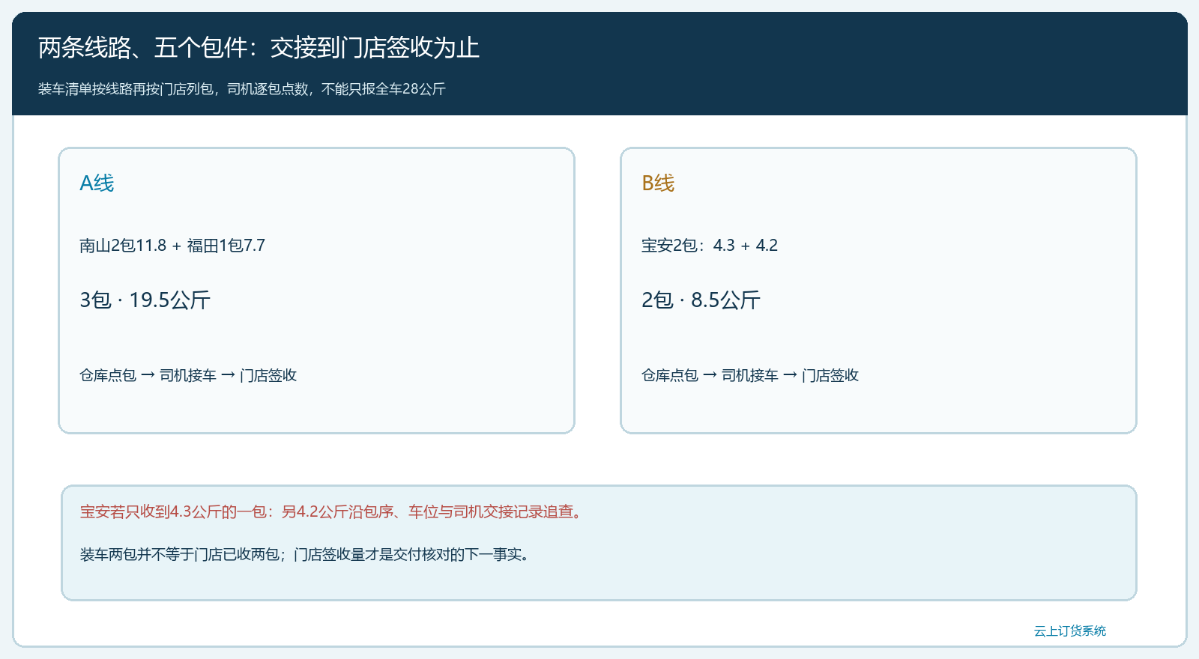Click the first arrow in the A线 flow
The width and height of the screenshot is (1199, 659).
click(148, 374)
